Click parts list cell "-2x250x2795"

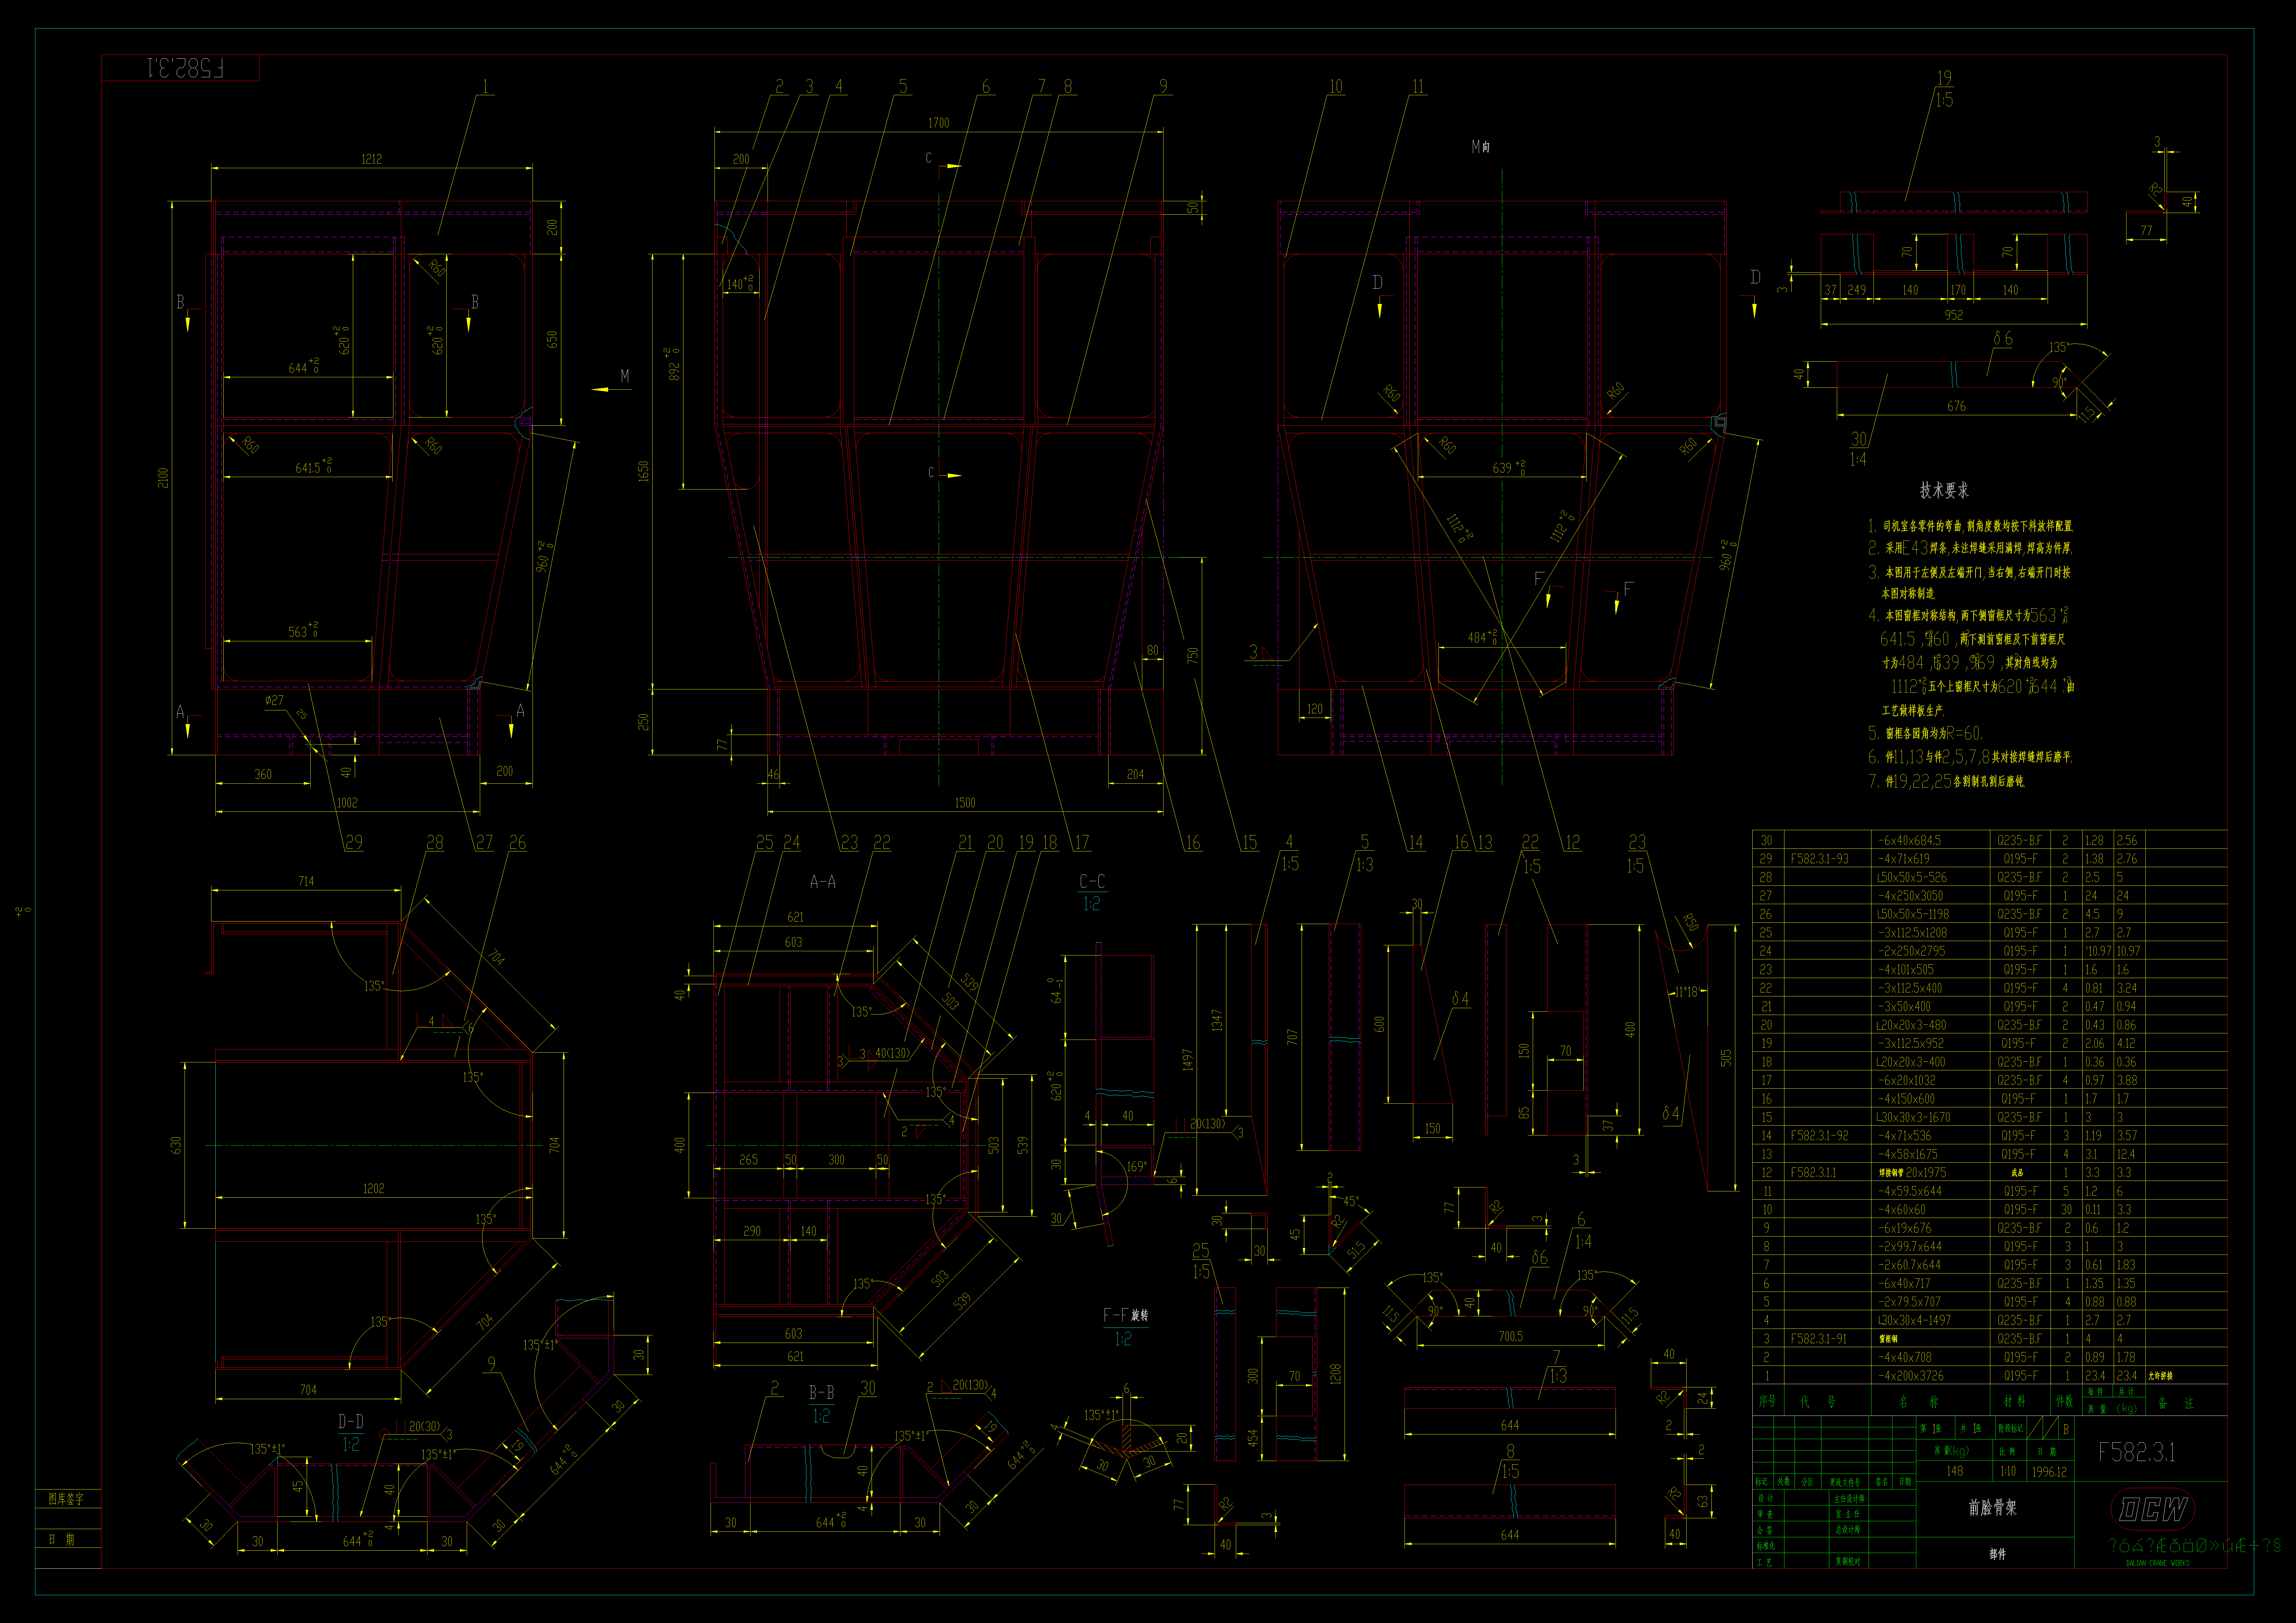tap(1912, 951)
